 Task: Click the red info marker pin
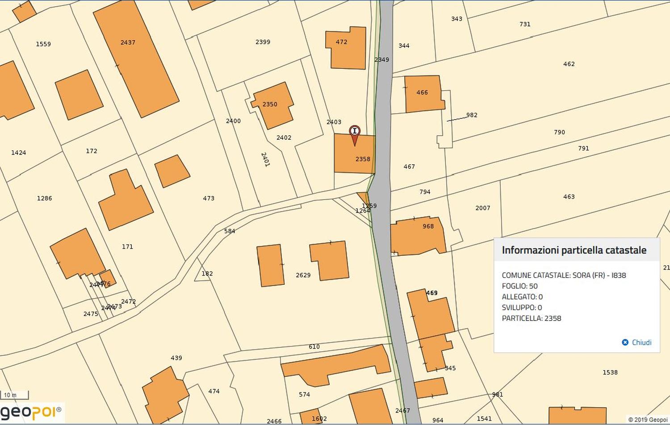(355, 133)
